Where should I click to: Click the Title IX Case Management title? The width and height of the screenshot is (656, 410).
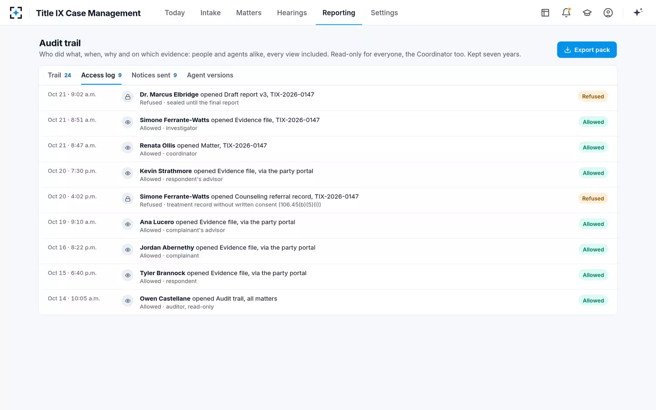(88, 13)
